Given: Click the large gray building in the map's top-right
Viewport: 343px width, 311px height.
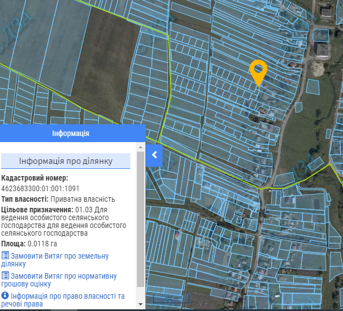Looking at the screenshot, I should (x=322, y=50).
